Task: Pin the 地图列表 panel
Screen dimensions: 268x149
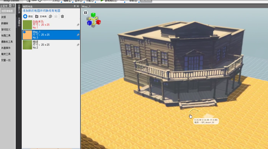Action: (74, 6)
